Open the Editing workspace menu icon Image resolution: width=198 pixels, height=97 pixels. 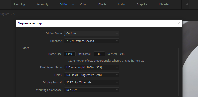[73, 5]
